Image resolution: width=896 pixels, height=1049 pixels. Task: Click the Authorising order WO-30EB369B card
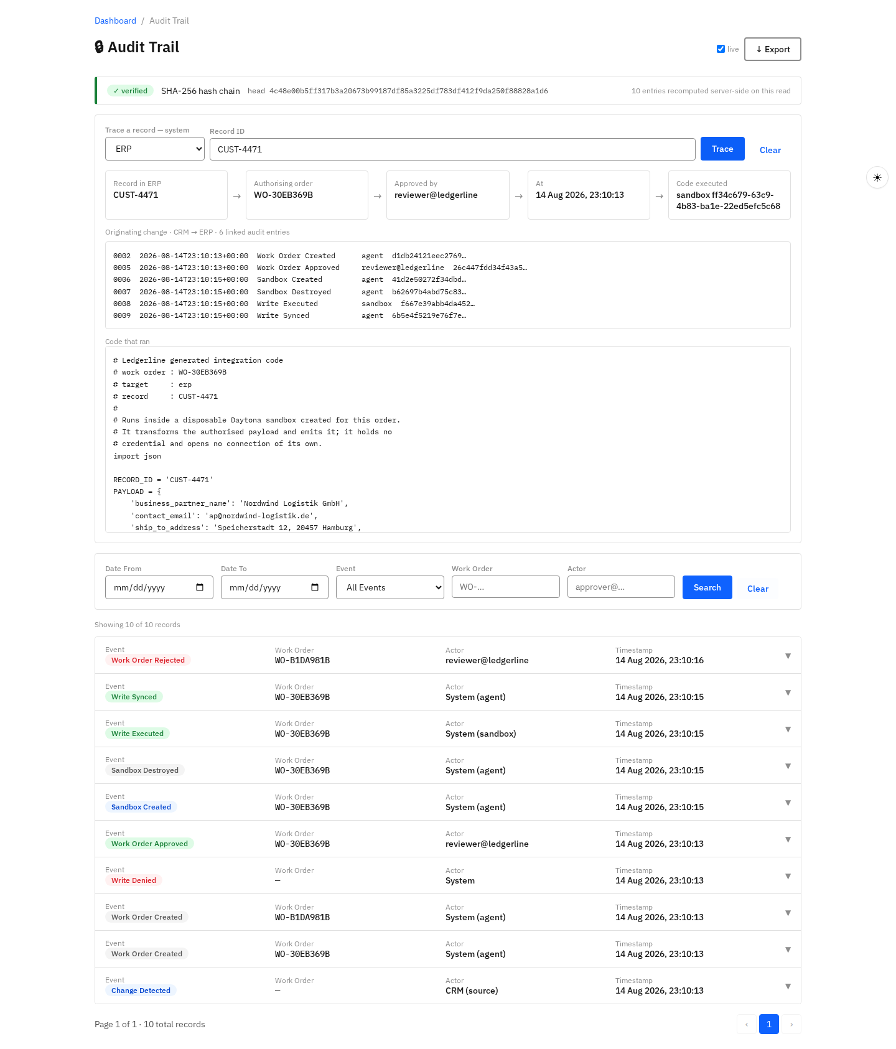(x=307, y=195)
